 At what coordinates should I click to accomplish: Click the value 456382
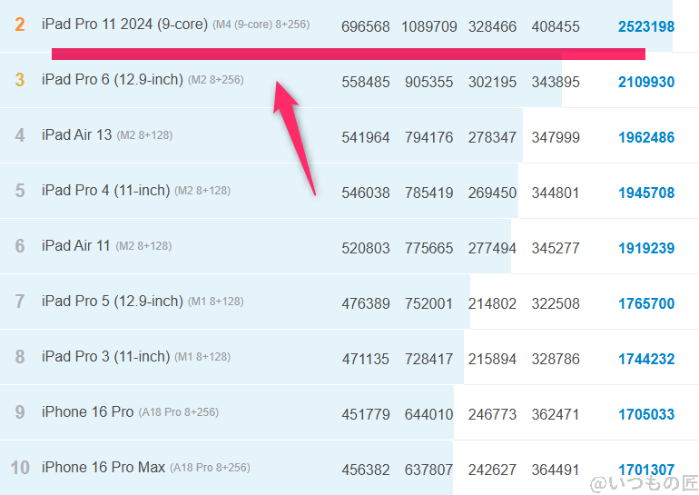366,470
